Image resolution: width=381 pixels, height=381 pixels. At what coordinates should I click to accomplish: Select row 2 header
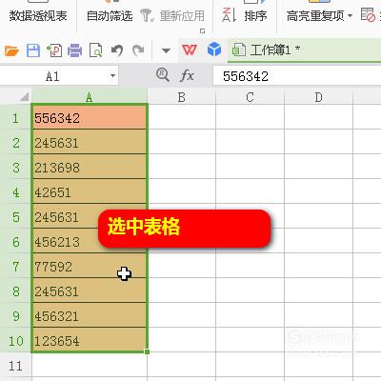point(15,143)
